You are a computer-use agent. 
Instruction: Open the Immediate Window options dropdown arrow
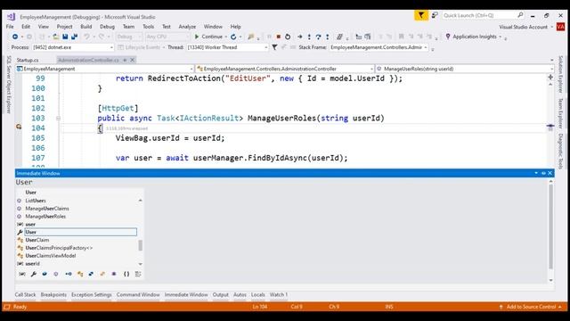click(536, 173)
